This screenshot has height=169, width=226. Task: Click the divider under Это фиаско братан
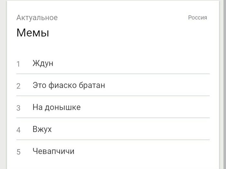pyautogui.click(x=113, y=96)
